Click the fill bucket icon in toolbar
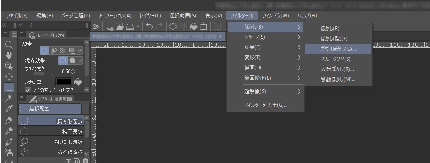Image resolution: width=430 pixels, height=163 pixels. coord(194,26)
